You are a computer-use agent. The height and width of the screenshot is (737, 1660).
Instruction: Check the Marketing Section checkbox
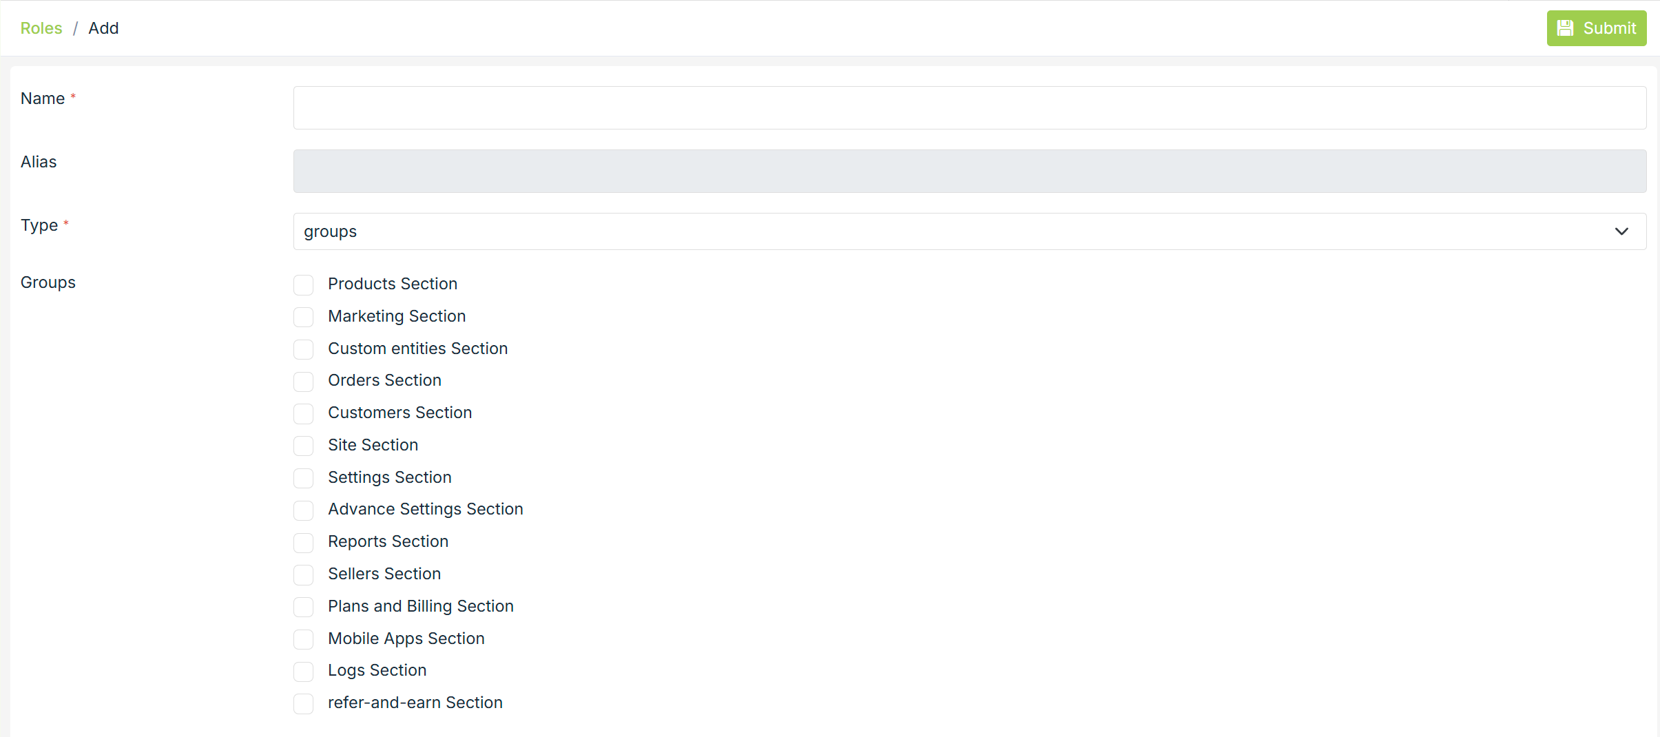pos(303,317)
